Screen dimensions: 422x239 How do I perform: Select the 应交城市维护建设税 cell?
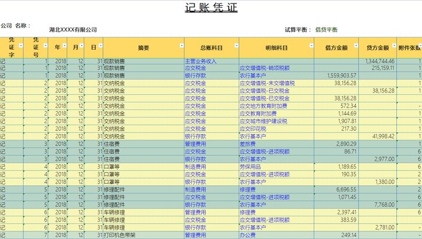277,121
